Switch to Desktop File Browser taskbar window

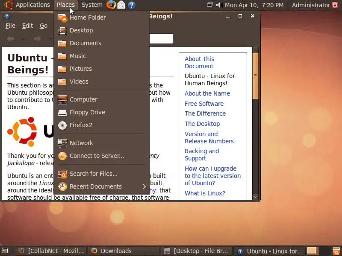tap(197, 251)
